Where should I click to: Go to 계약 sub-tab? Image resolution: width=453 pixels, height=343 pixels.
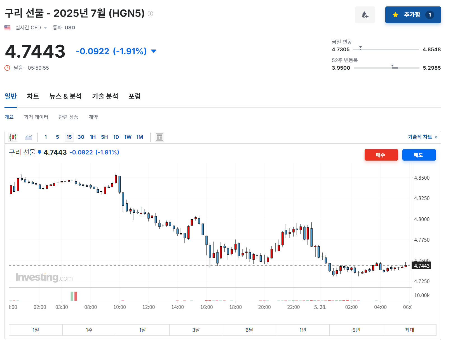click(x=93, y=117)
